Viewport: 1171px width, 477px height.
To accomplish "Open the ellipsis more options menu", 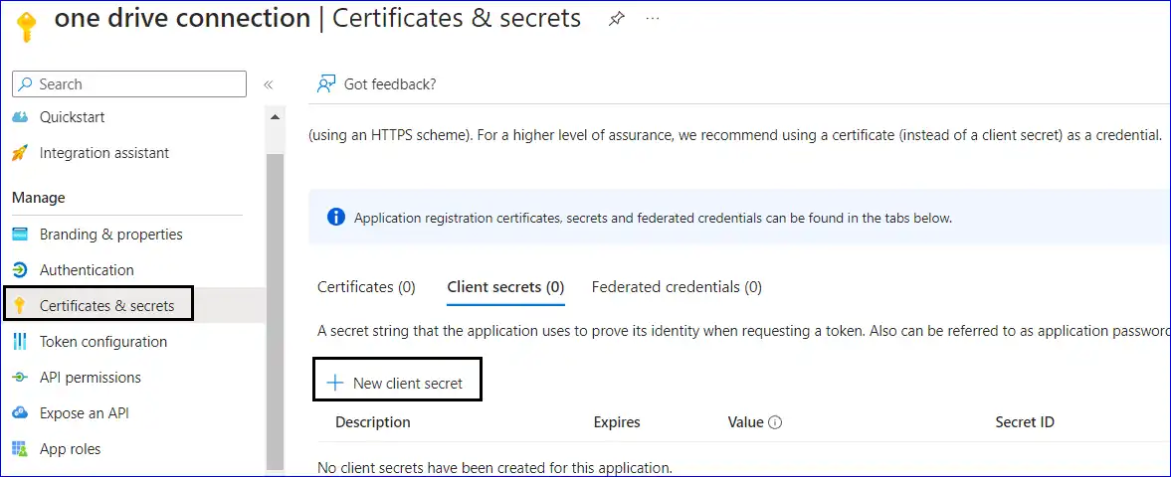I will pos(653,19).
